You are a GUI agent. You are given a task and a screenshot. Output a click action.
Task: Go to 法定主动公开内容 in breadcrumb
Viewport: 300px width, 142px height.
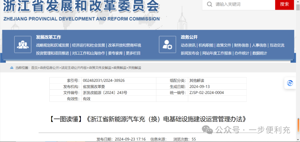(x=74, y=68)
